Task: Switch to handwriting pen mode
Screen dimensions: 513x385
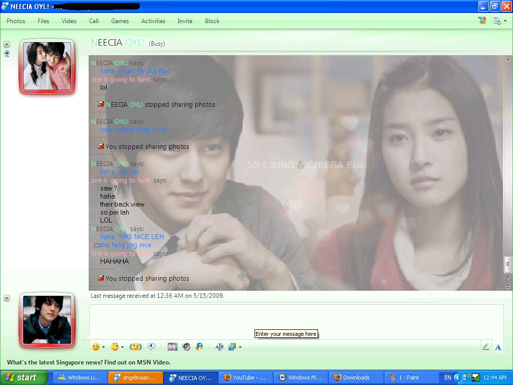Action: click(485, 347)
